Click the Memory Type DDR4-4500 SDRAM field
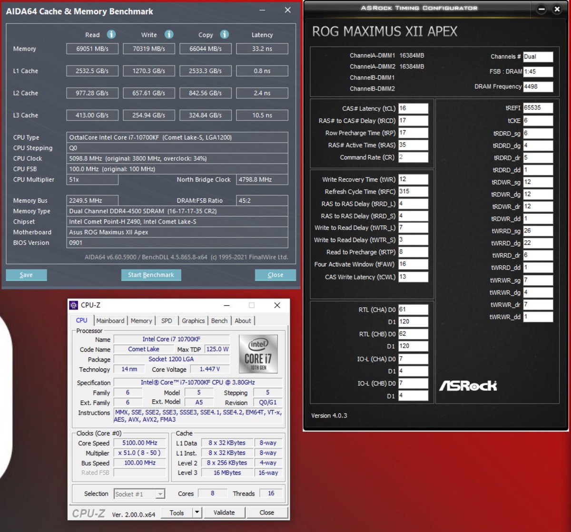571x532 pixels. click(177, 211)
